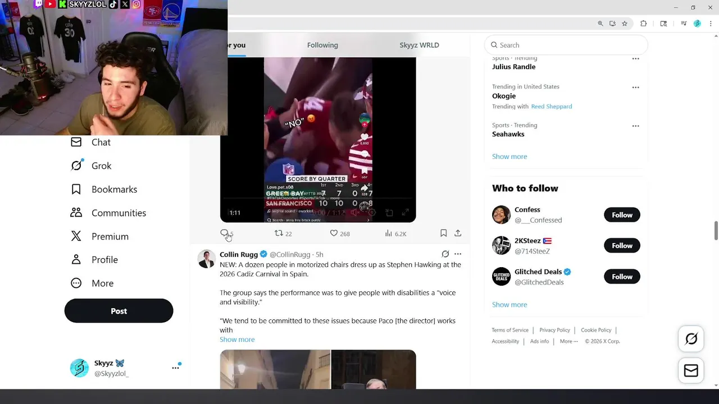This screenshot has width=719, height=404.
Task: Bookmark the football video post
Action: 443,233
